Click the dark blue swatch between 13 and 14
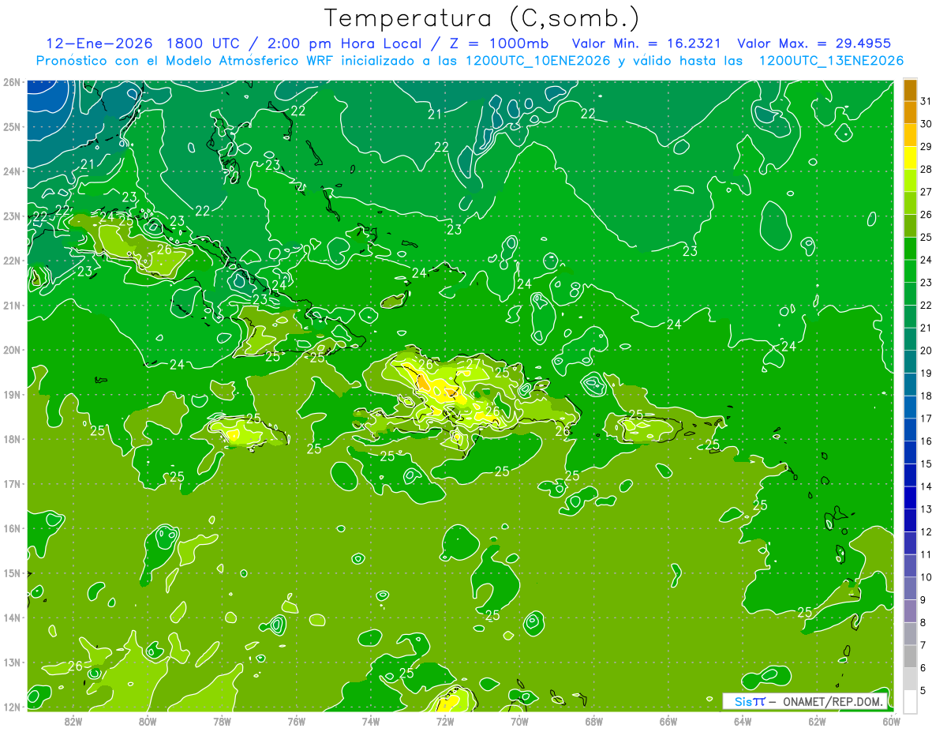This screenshot has width=947, height=732. click(910, 497)
